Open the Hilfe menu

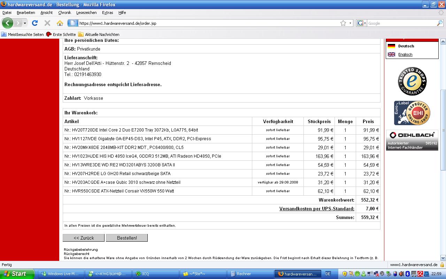pos(122,13)
